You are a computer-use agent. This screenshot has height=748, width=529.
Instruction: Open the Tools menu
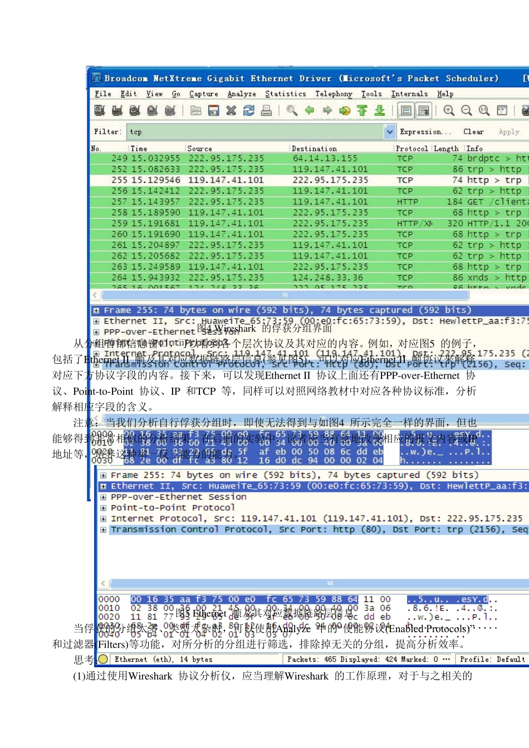click(x=371, y=94)
